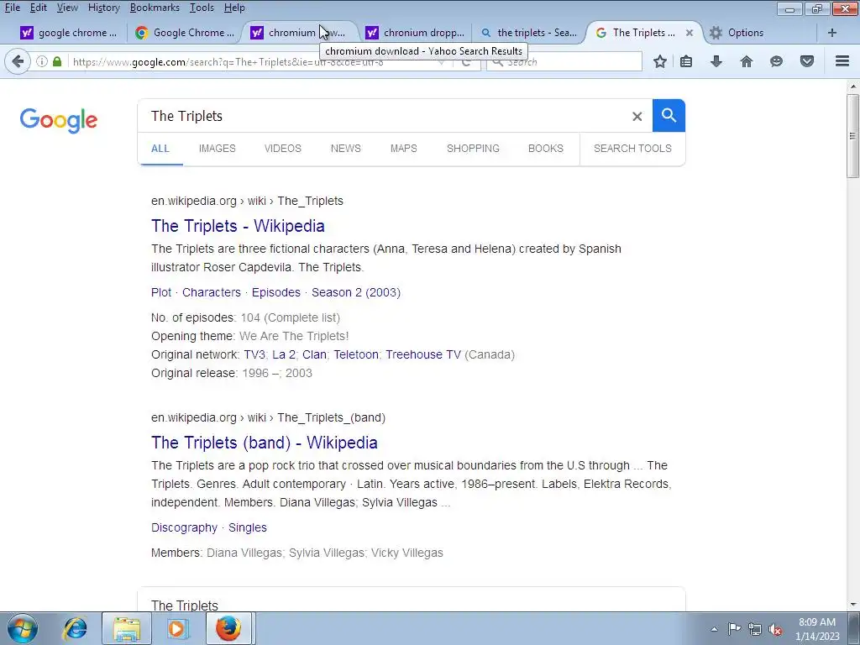Open Action Center flag icon
860x645 pixels.
pyautogui.click(x=734, y=629)
